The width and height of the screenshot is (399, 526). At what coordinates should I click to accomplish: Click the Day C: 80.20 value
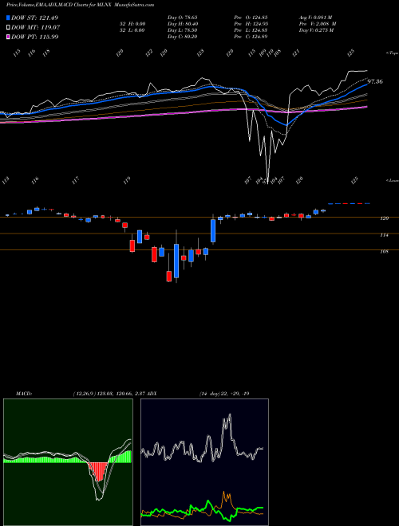[183, 37]
